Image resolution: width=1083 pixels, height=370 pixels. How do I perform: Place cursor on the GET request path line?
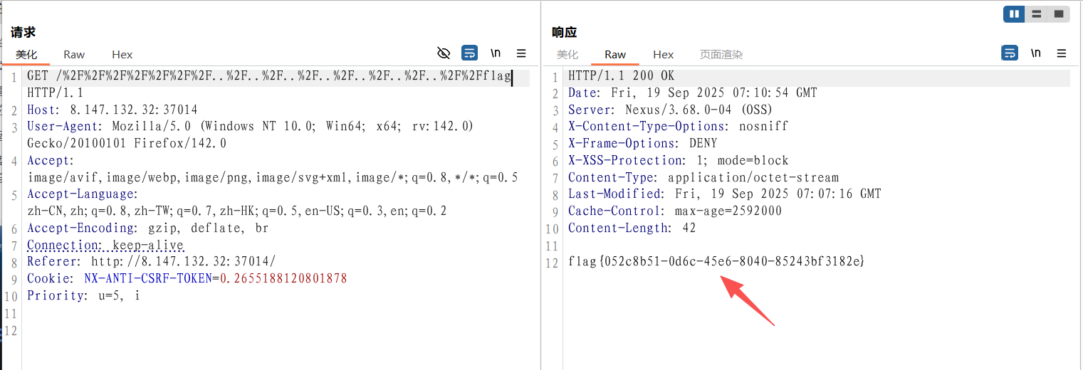(x=269, y=76)
